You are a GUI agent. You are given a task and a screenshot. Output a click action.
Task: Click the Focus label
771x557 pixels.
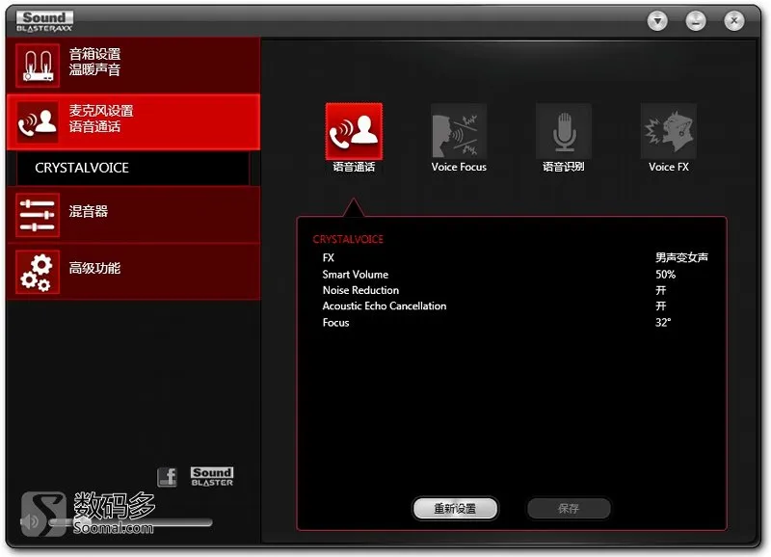pos(335,323)
